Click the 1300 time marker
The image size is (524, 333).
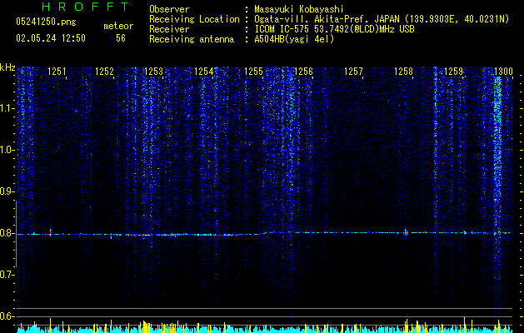coord(503,72)
